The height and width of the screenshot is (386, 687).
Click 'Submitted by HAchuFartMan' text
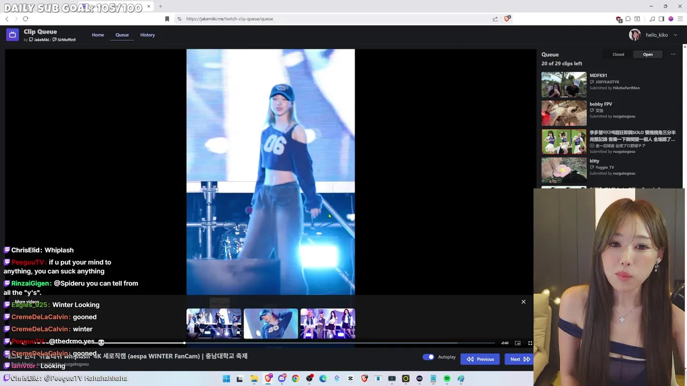coord(615,88)
